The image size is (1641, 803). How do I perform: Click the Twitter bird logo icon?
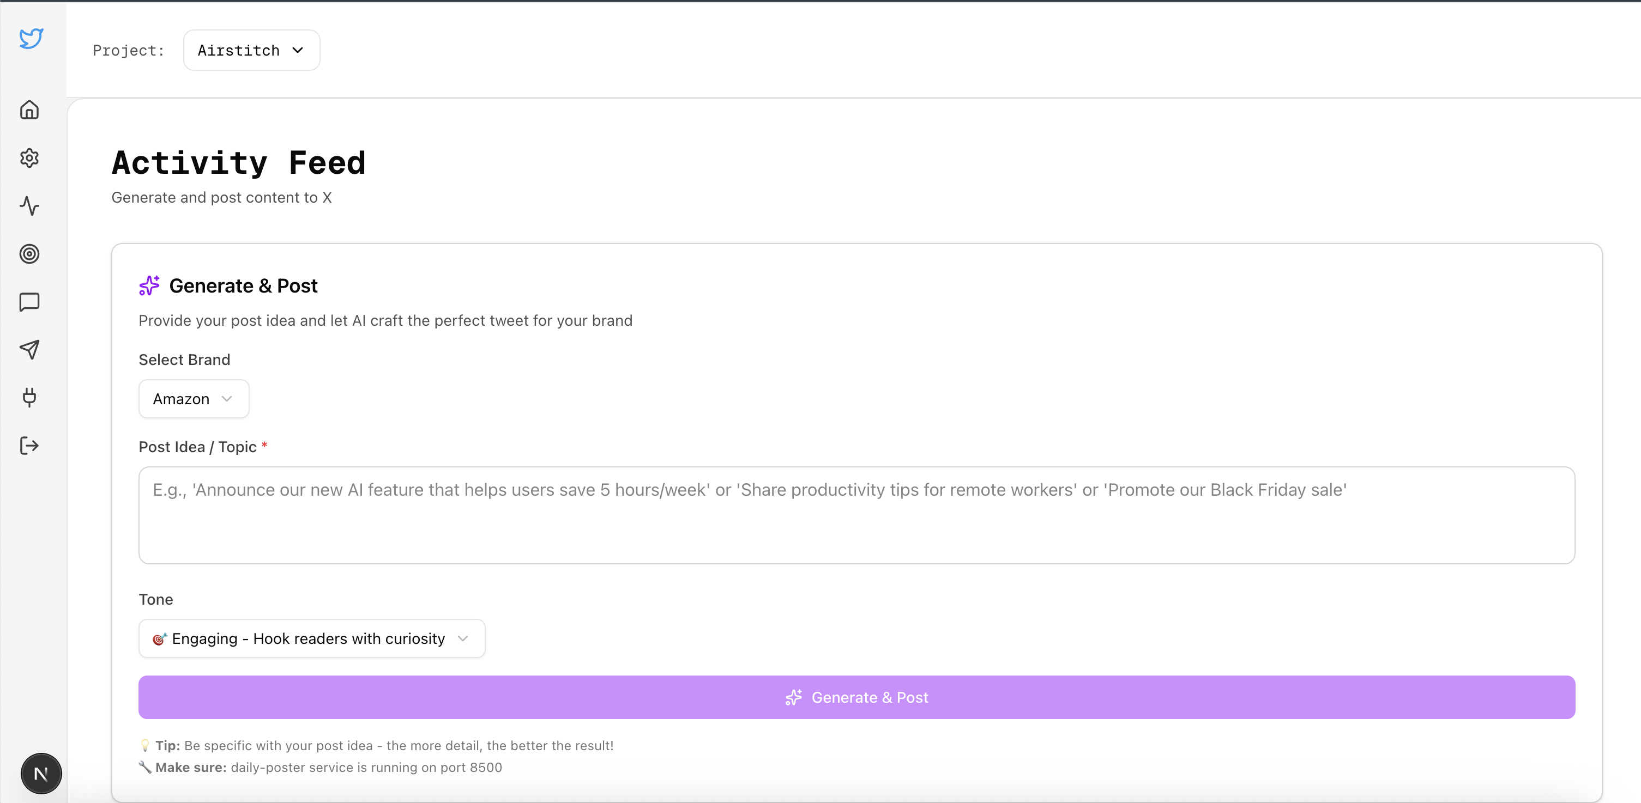coord(31,38)
